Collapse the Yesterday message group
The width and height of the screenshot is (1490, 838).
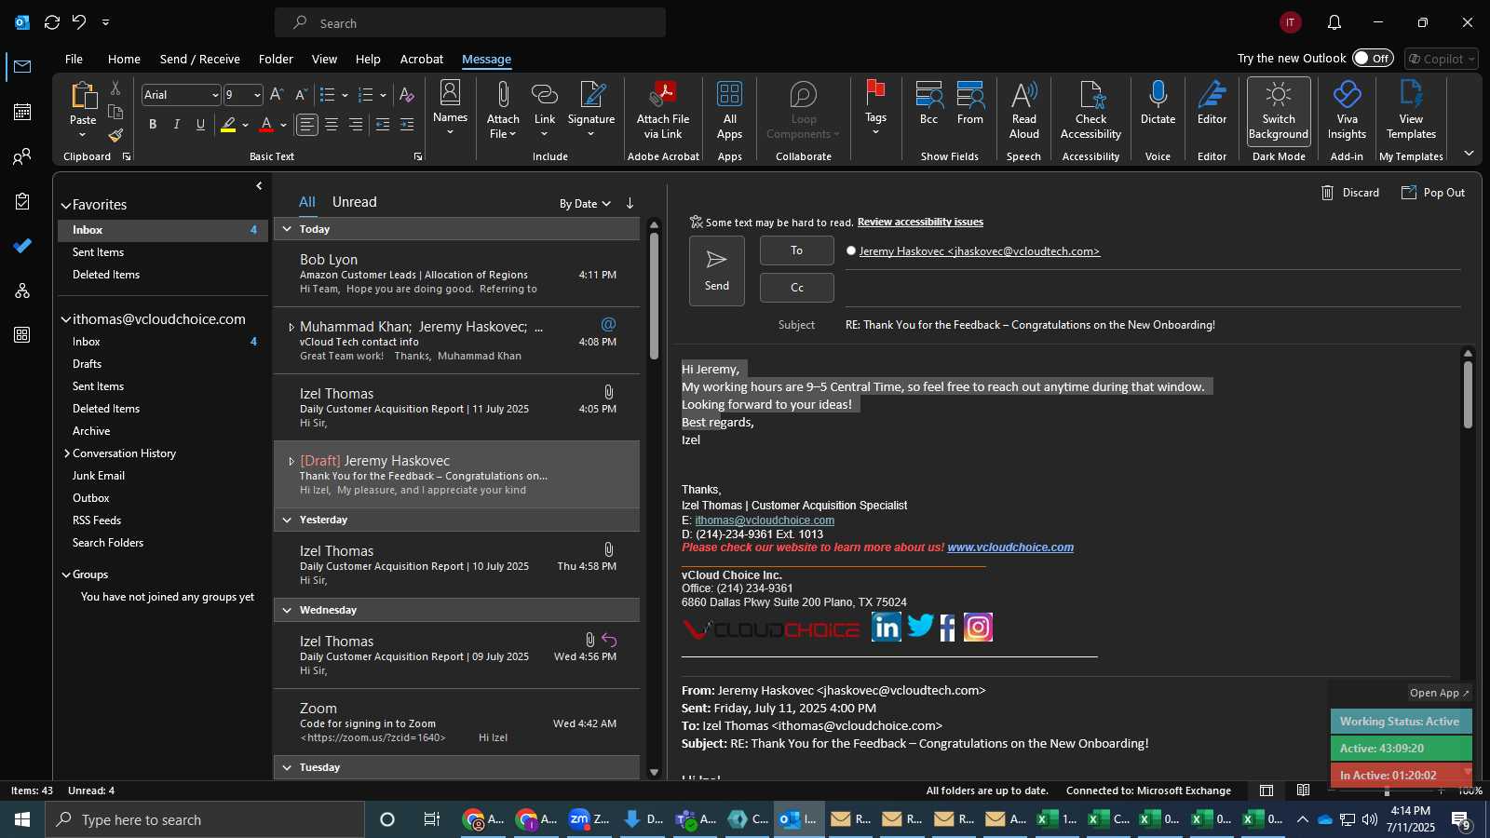pos(287,520)
